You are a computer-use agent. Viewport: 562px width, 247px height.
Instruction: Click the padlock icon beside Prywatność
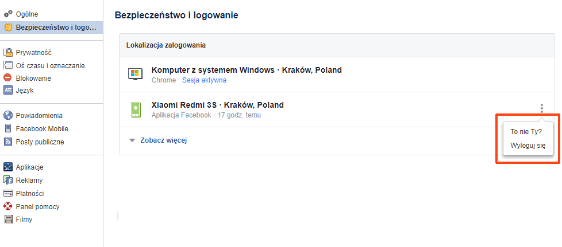pos(8,52)
